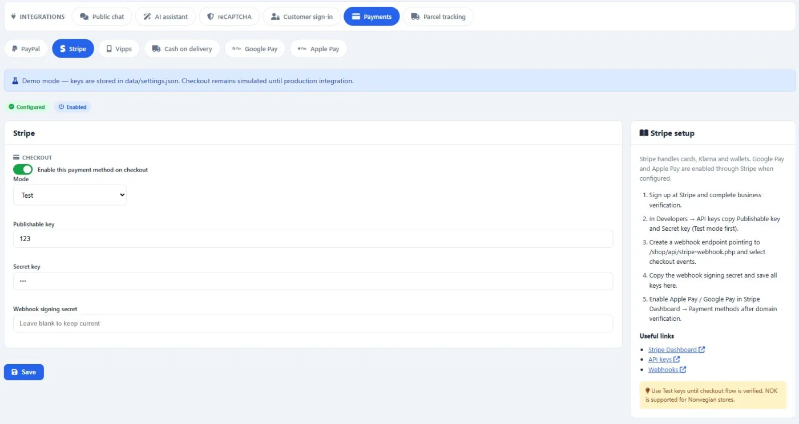
Task: Click the INTEGRATIONS section label
Action: coord(42,17)
